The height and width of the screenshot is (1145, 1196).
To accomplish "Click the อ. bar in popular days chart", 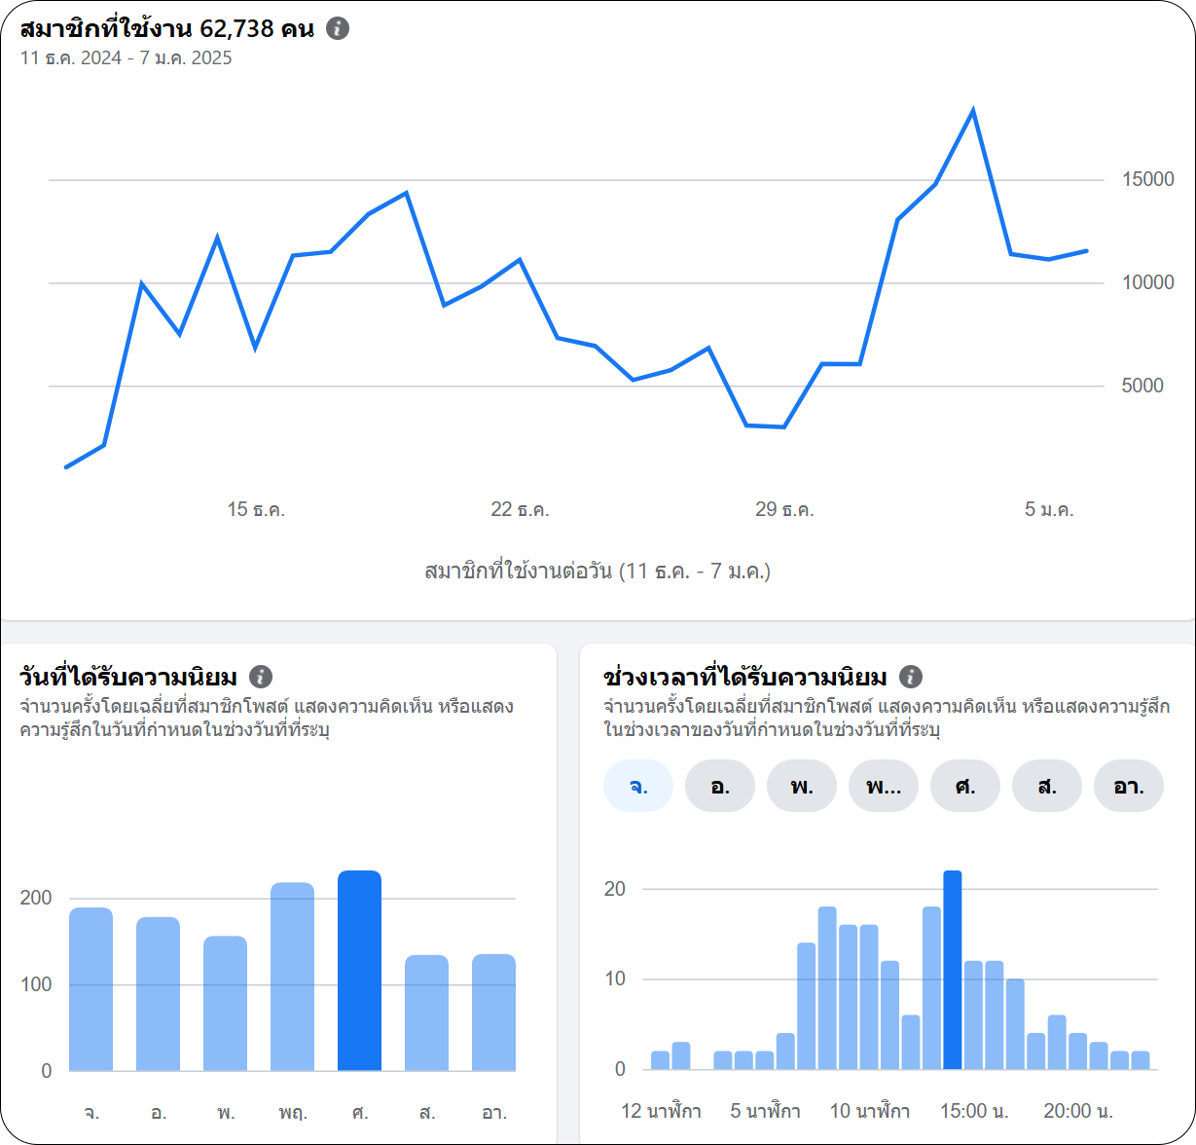I will 158,994.
